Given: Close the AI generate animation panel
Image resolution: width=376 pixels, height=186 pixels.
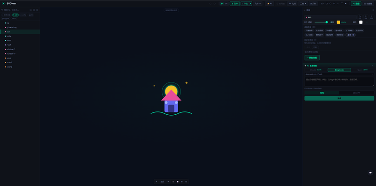Looking at the screenshot, I should [373, 66].
